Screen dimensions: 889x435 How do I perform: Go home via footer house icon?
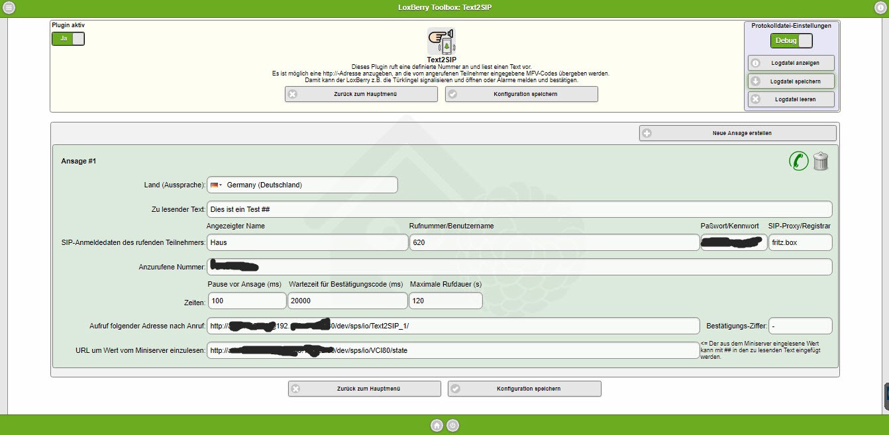tap(437, 425)
